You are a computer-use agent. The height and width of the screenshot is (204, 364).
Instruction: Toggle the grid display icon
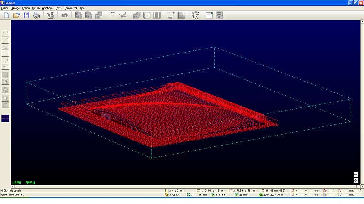click(181, 15)
